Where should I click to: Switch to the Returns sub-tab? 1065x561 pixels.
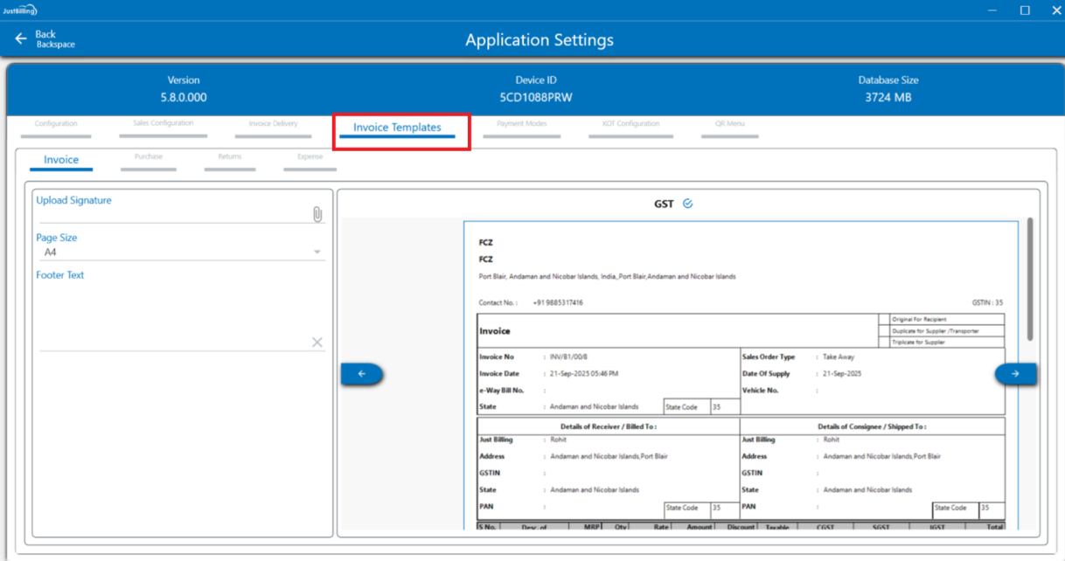coord(230,157)
